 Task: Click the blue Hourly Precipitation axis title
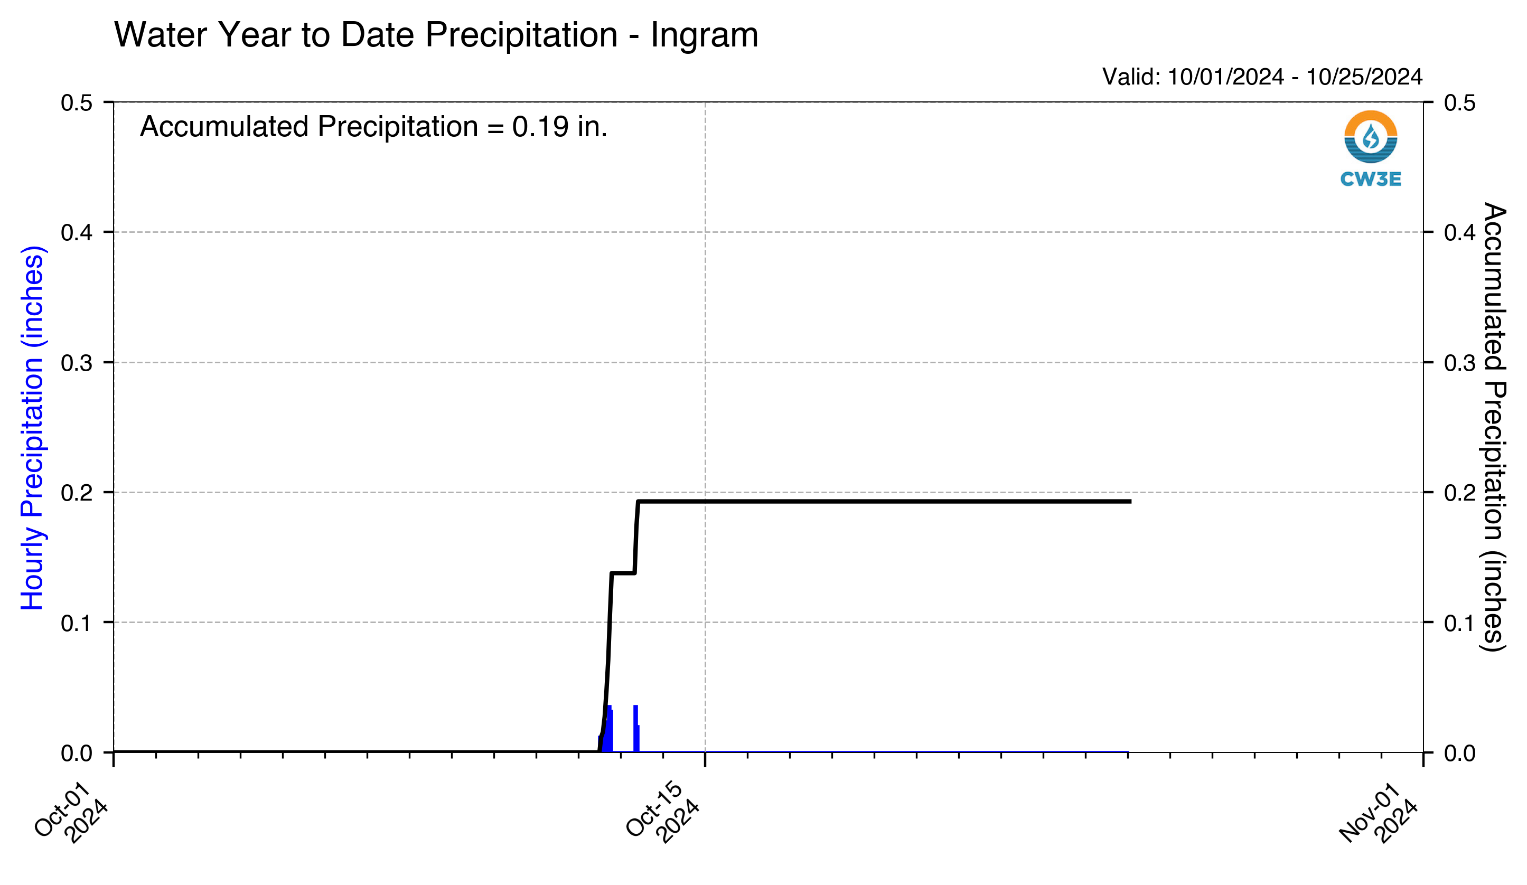[x=32, y=428]
